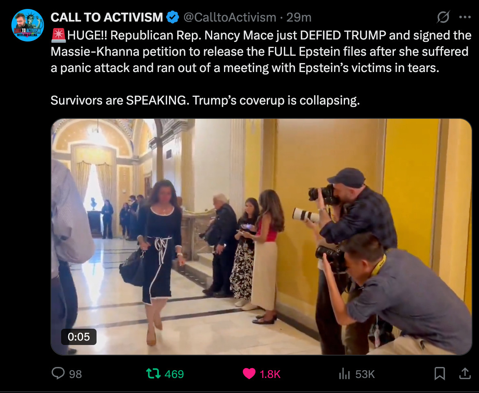Click the 1.8K likes count

pos(270,374)
